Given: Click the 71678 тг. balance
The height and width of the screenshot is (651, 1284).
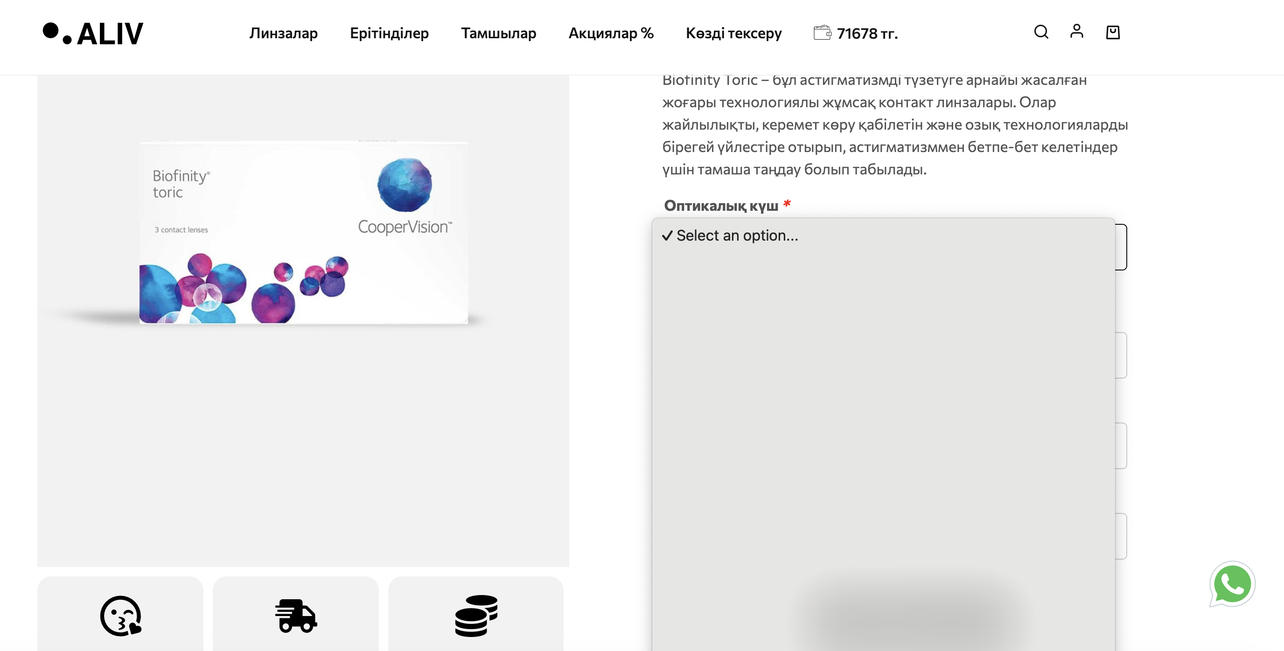Looking at the screenshot, I should pyautogui.click(x=867, y=34).
